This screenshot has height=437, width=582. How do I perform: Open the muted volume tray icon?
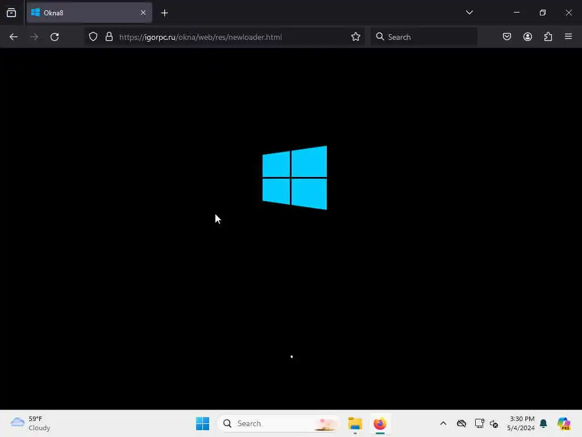click(x=494, y=423)
